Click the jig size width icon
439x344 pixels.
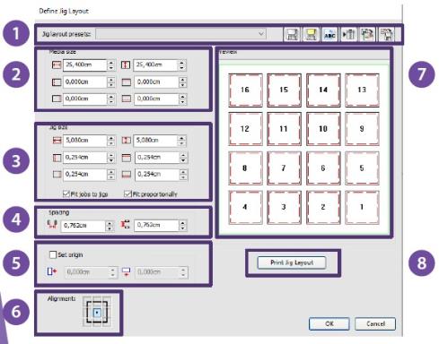[x=57, y=141]
